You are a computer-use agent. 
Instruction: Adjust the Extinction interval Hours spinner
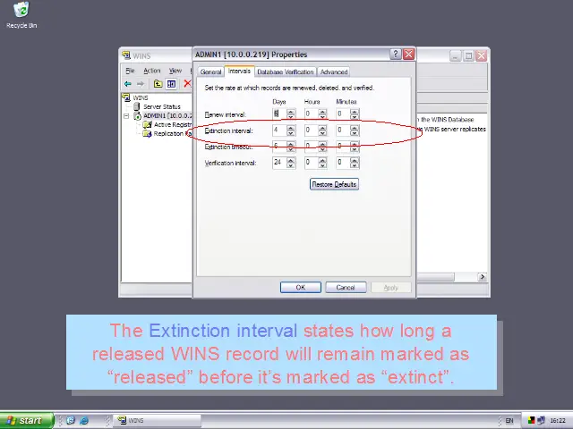[322, 130]
